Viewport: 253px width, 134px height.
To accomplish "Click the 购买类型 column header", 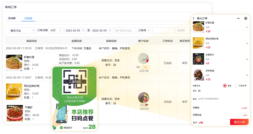I will (185, 41).
